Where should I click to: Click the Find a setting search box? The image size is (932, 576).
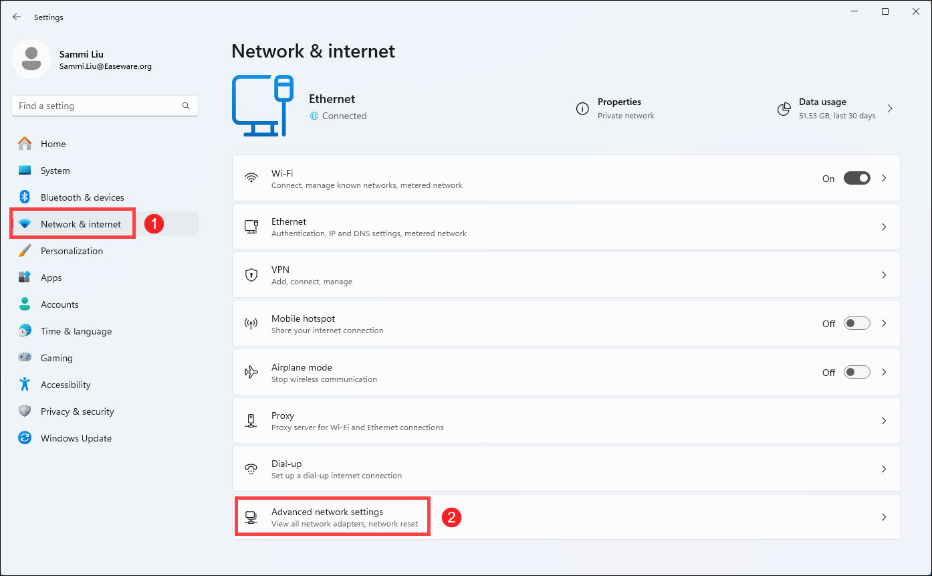pos(97,106)
